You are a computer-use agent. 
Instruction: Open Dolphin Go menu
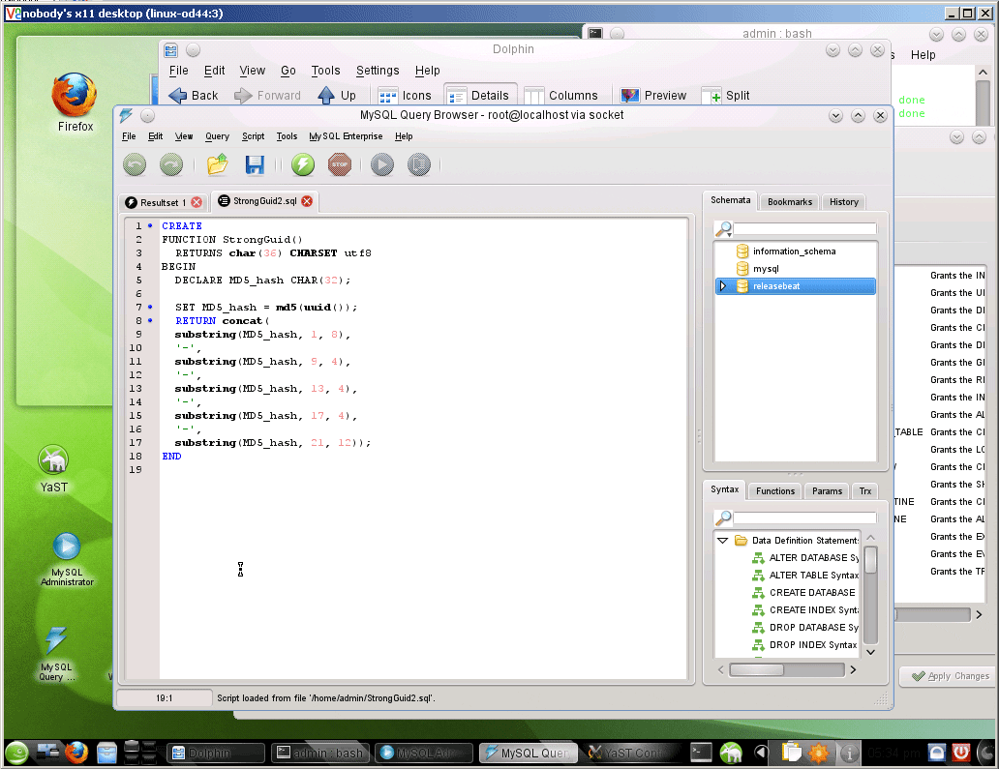(288, 71)
